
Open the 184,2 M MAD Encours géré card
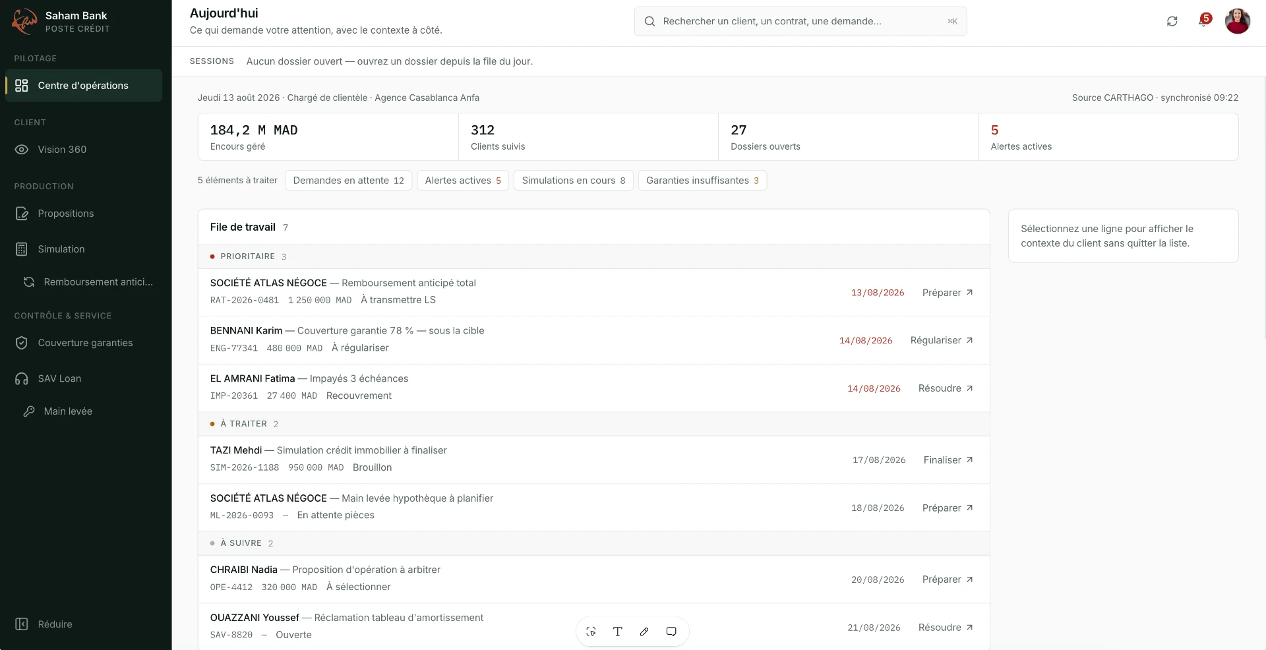coord(328,137)
